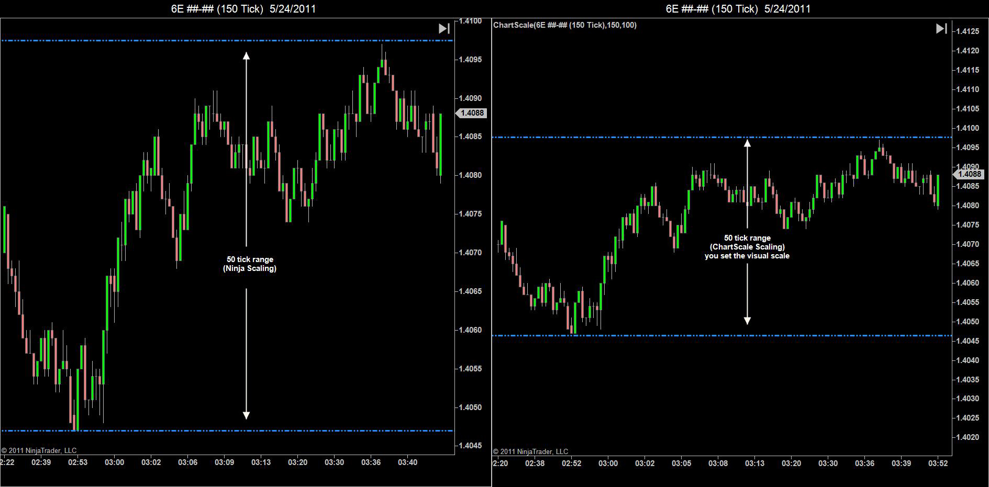The image size is (989, 487).
Task: Click the 1.4125 price label on right chart axis
Action: click(968, 31)
